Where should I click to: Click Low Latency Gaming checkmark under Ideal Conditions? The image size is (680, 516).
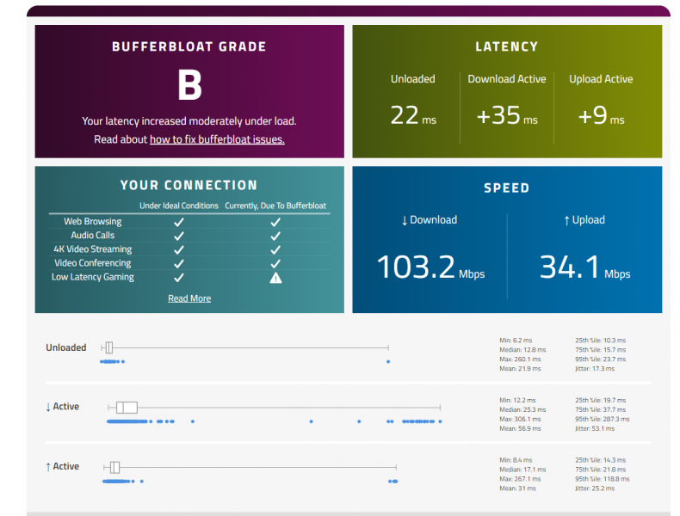click(179, 277)
